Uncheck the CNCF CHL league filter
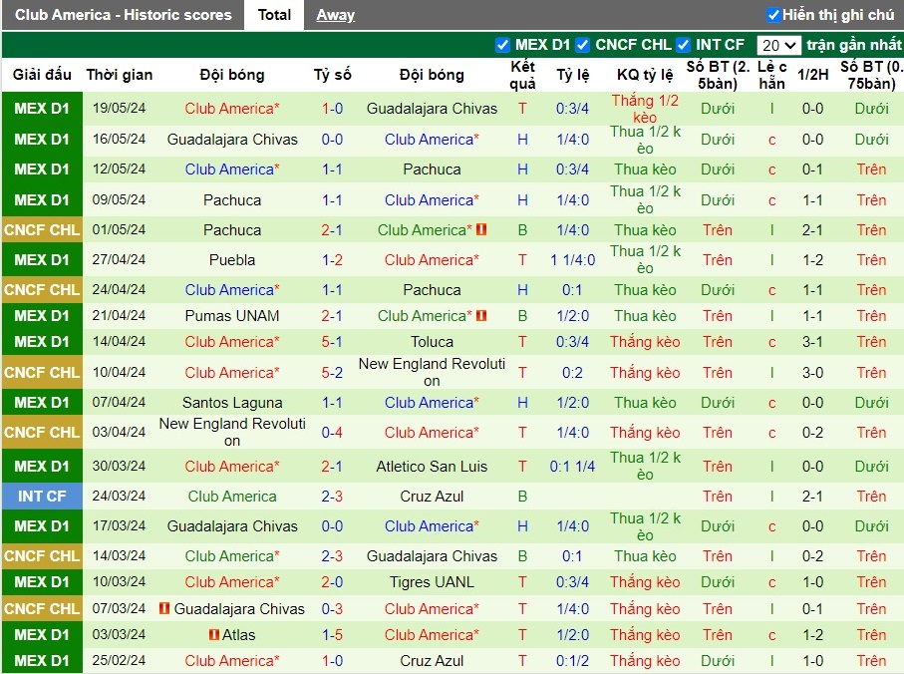The height and width of the screenshot is (674, 904). tap(582, 45)
